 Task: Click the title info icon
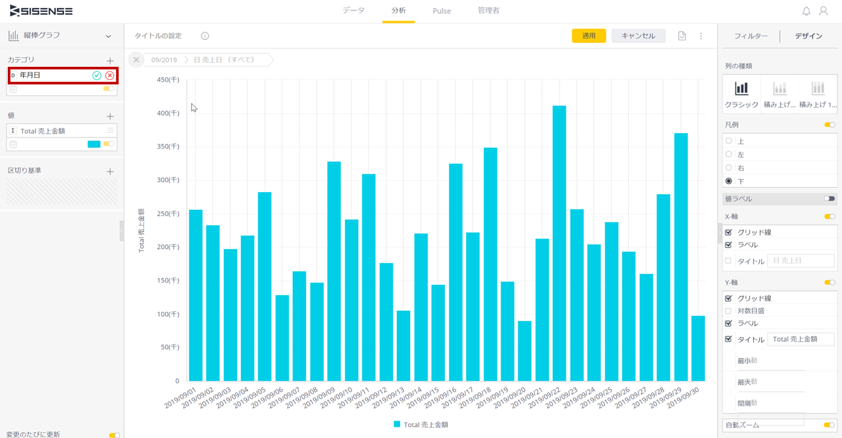[x=205, y=36]
